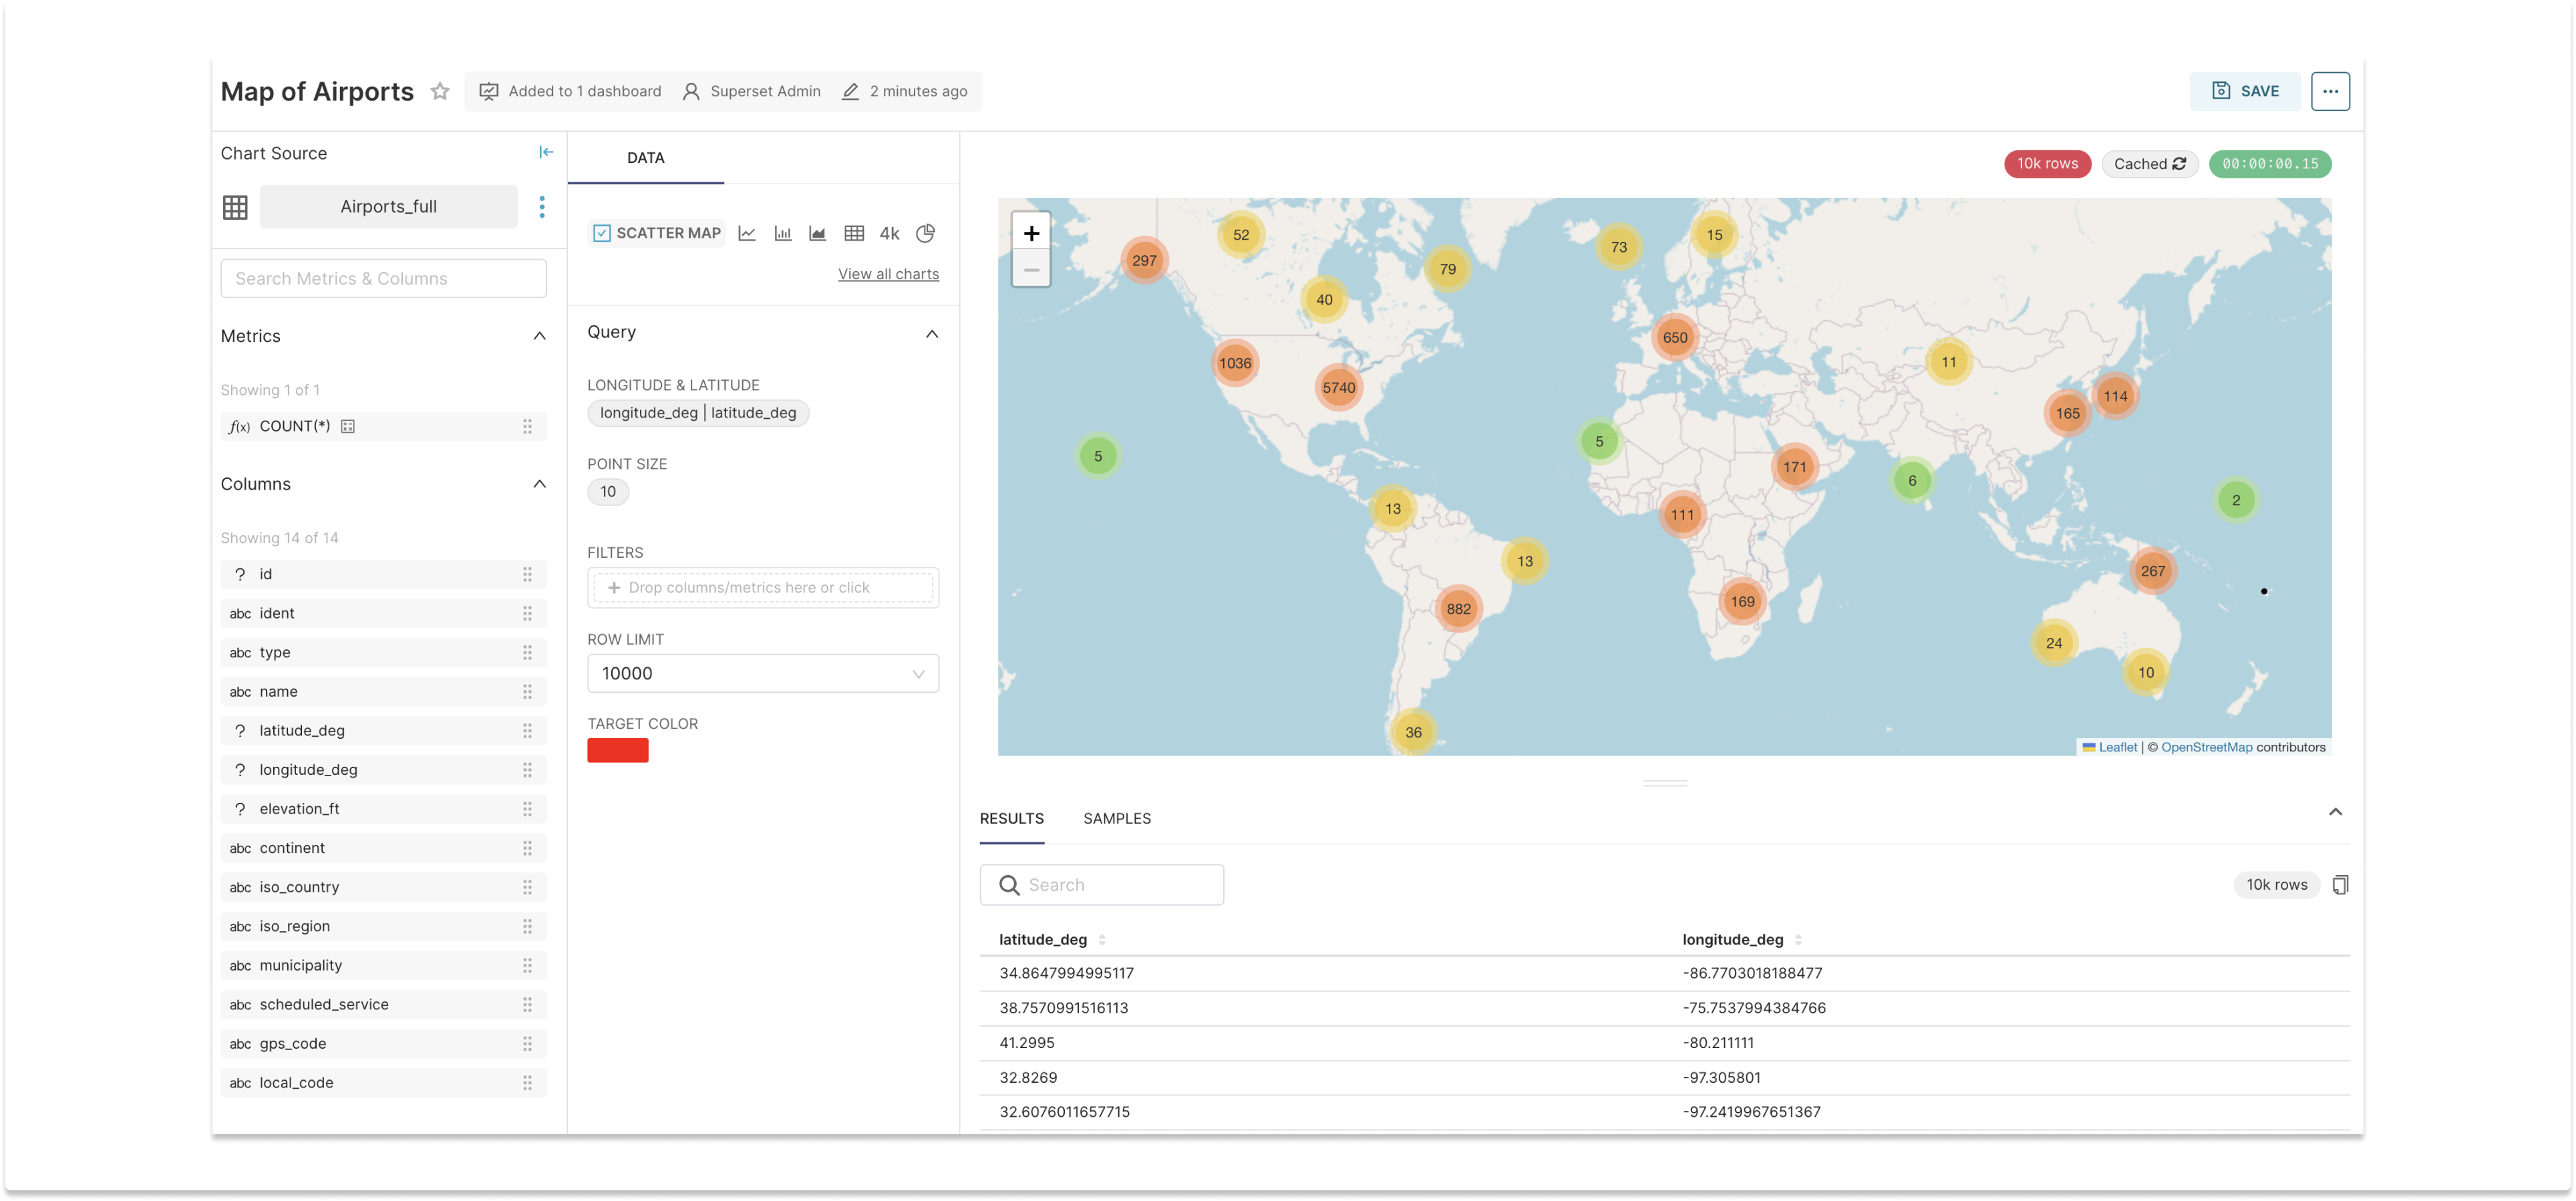The width and height of the screenshot is (2576, 1201).
Task: Open the Airports_full dataset options menu
Action: click(542, 207)
